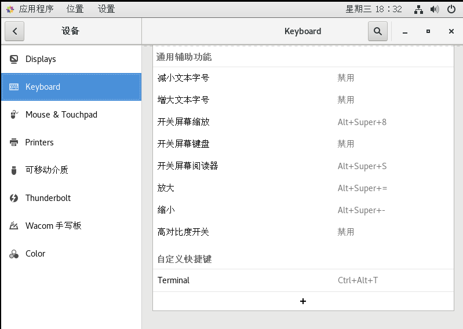Open the network status icon in top bar
Viewport: 463px width, 329px height.
pyautogui.click(x=419, y=9)
